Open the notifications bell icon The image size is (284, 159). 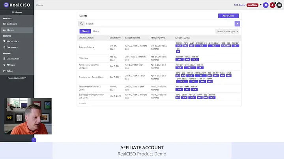tap(273, 5)
